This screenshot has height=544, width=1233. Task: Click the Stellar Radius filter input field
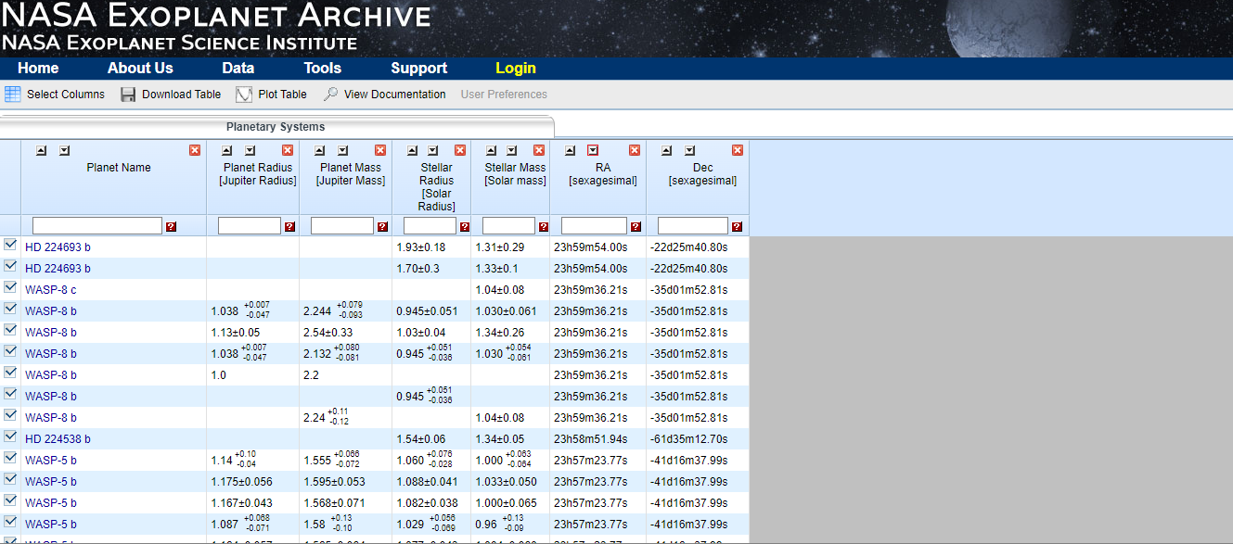[430, 226]
